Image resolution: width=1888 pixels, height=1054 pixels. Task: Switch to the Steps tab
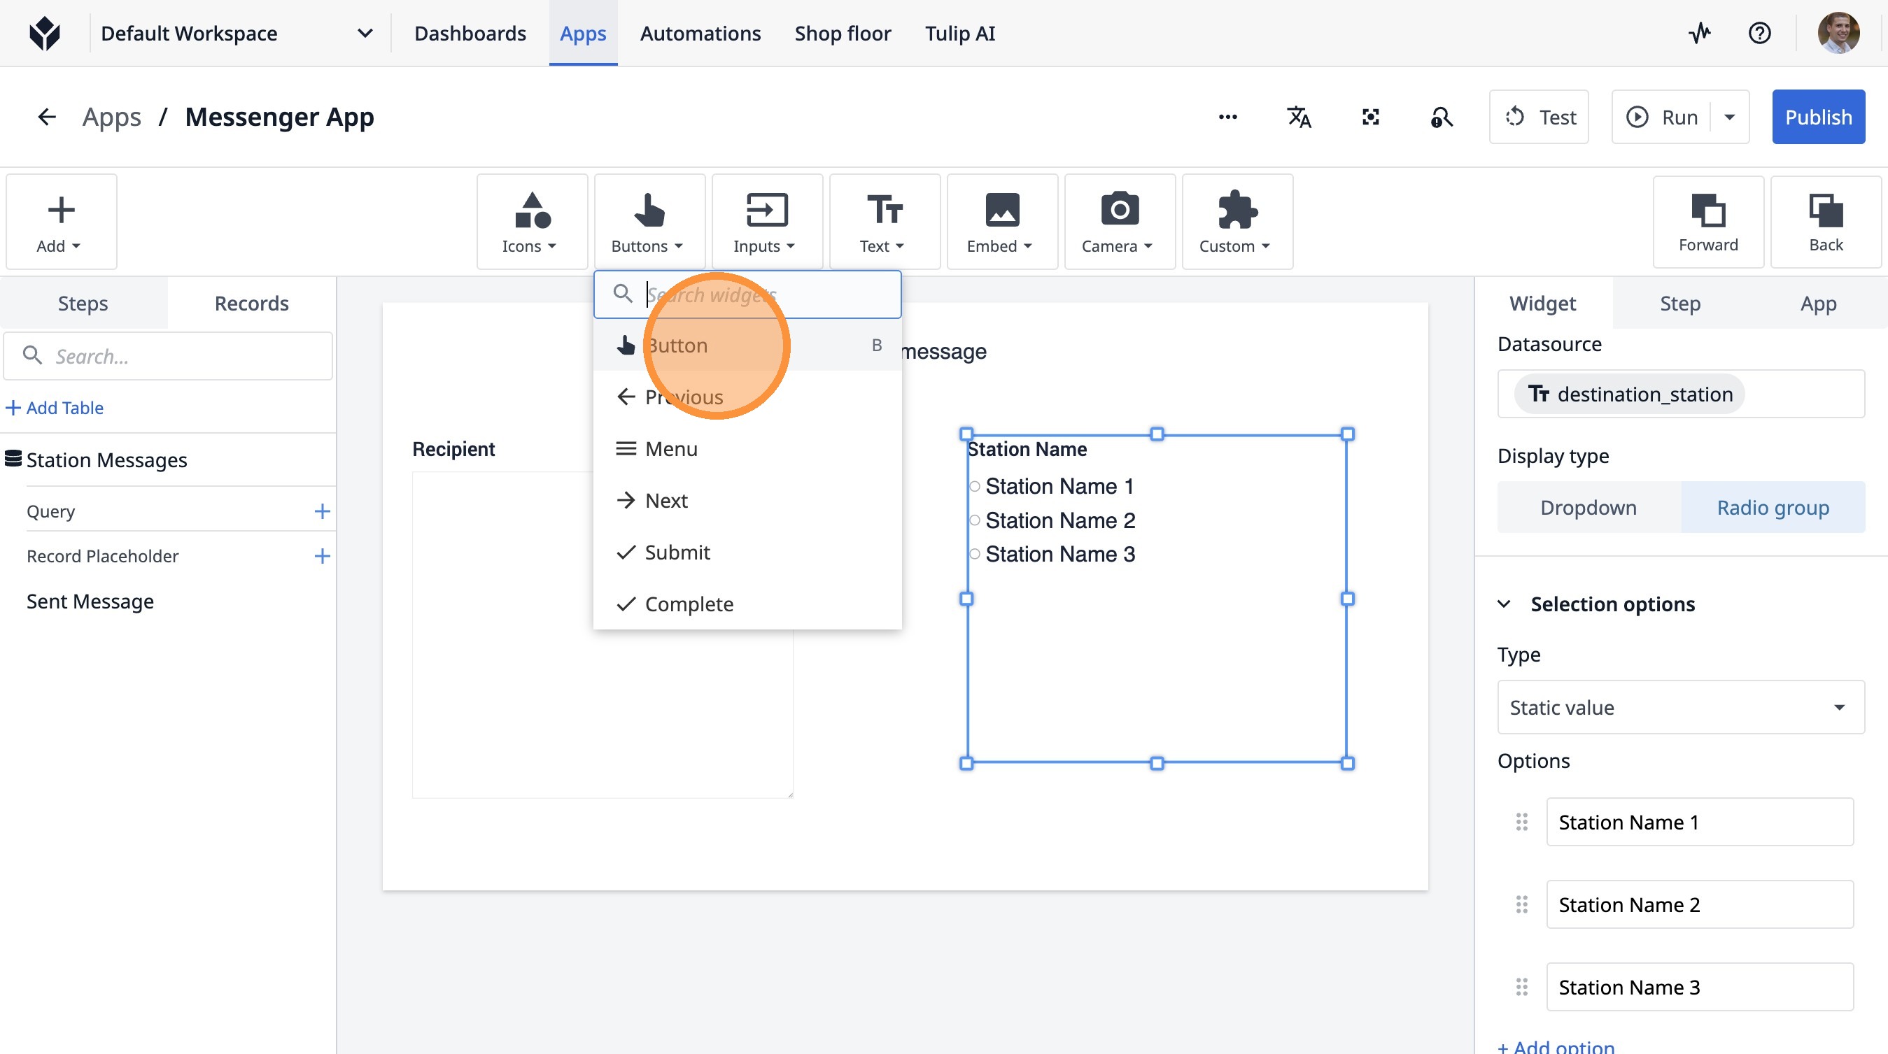click(x=83, y=304)
